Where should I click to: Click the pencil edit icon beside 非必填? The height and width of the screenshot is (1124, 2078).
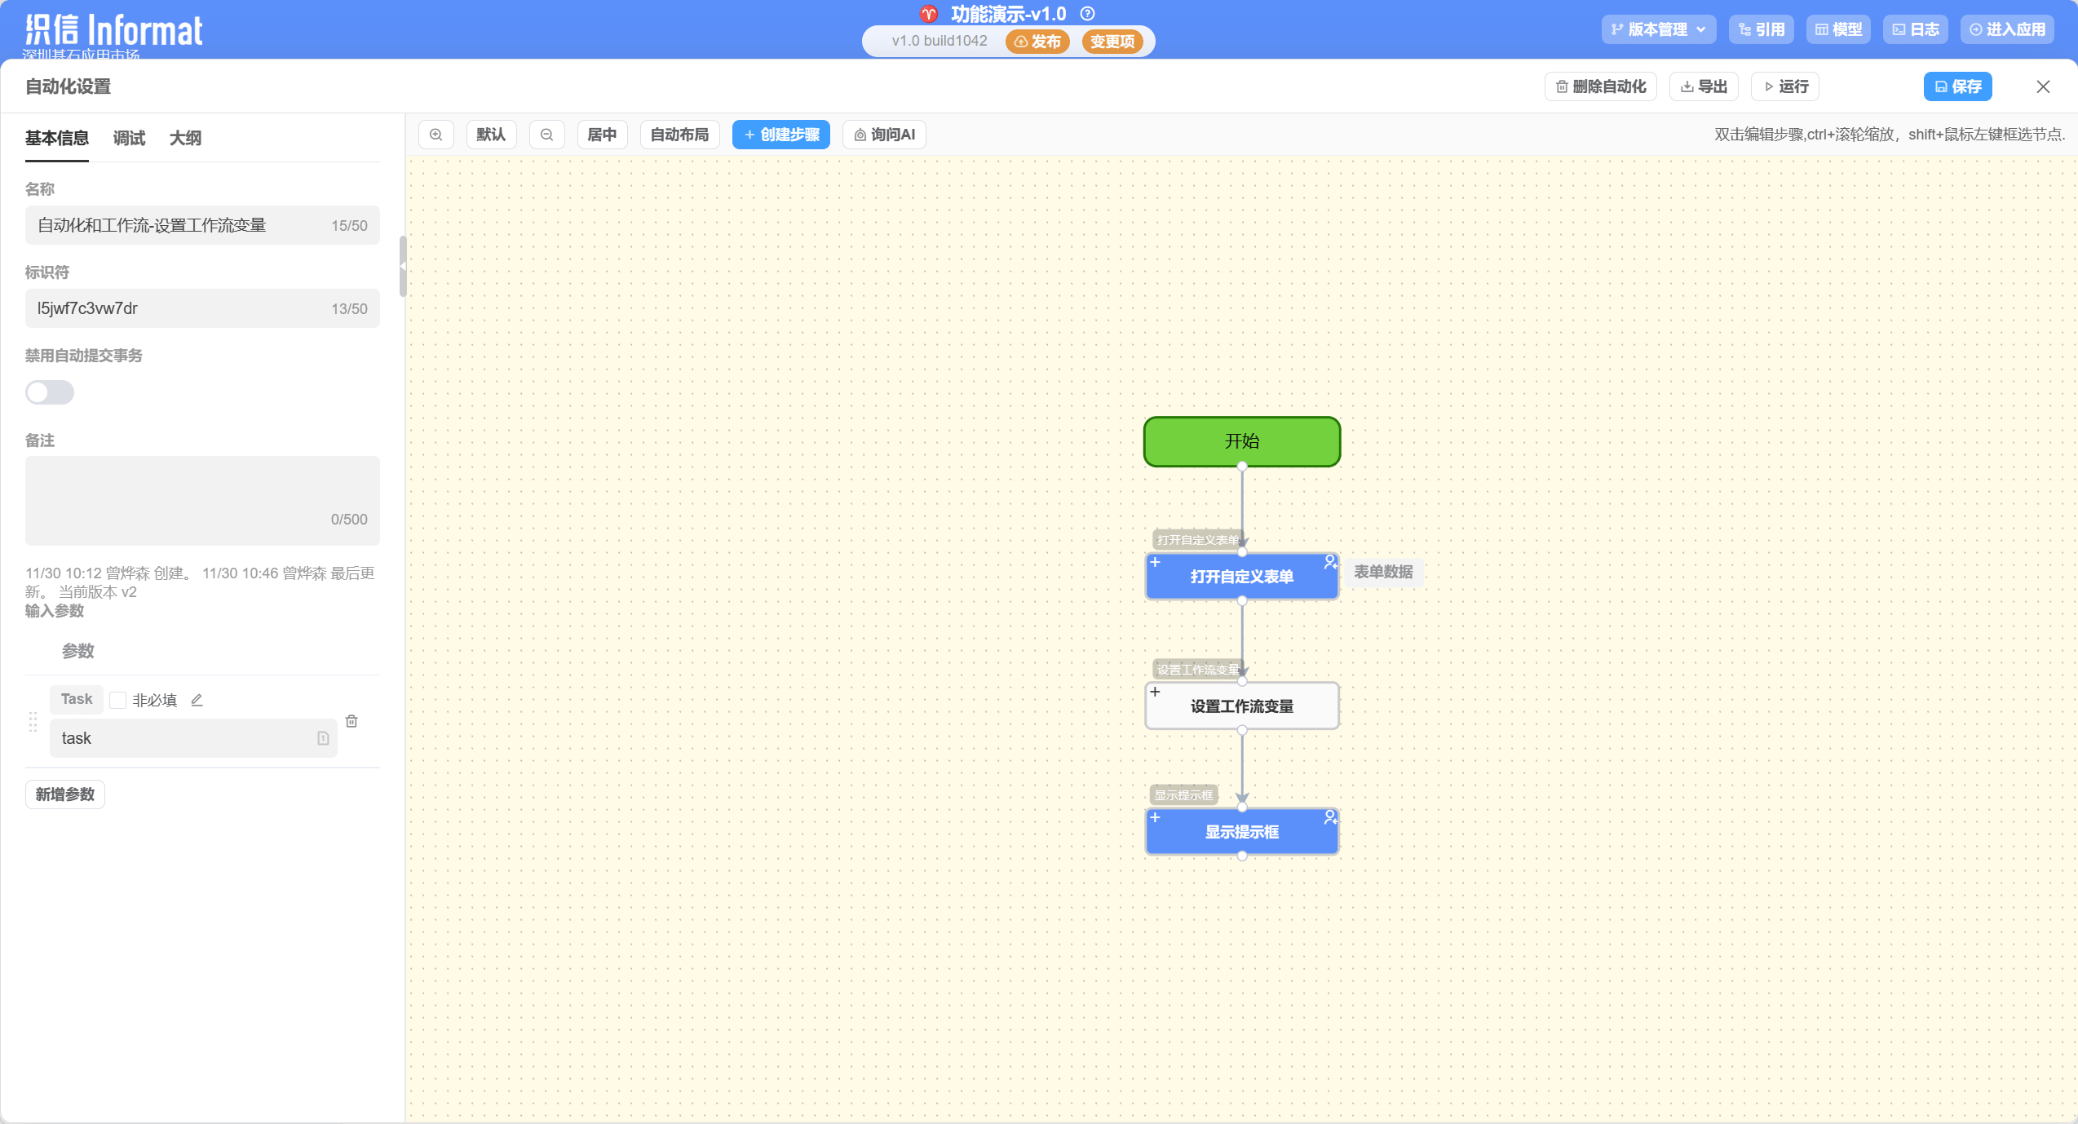coord(197,700)
